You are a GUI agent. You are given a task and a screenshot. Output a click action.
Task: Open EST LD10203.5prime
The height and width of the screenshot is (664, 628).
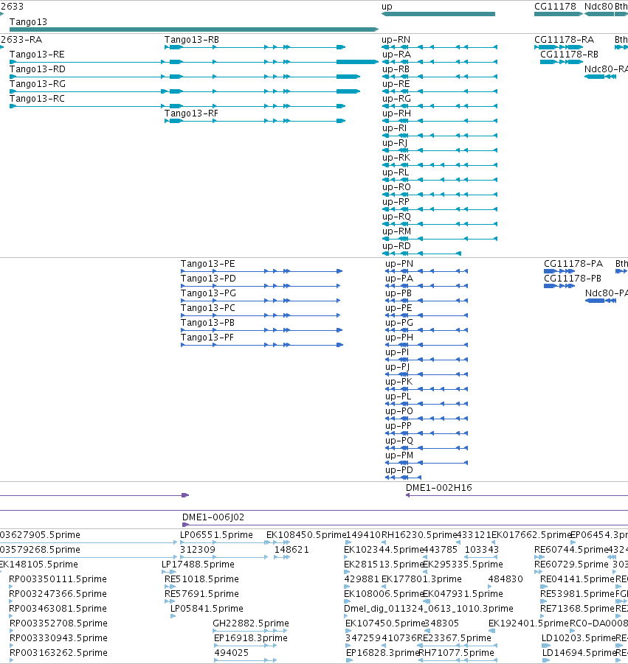point(579,637)
